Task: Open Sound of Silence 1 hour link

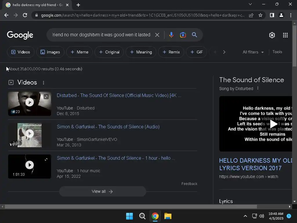Action: [x=116, y=158]
